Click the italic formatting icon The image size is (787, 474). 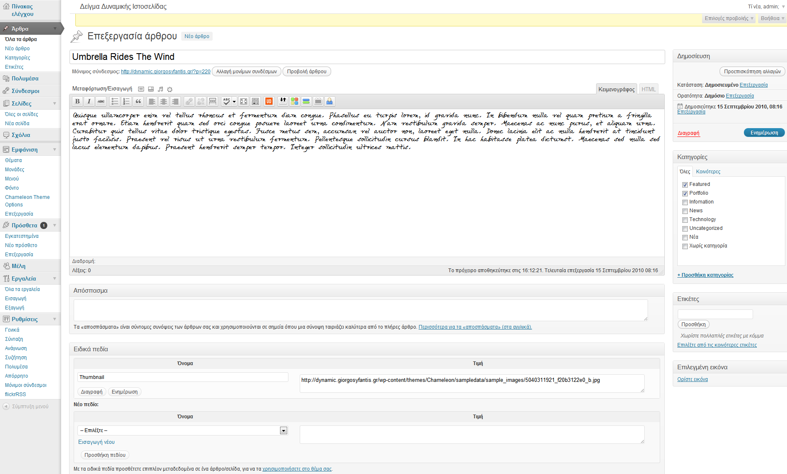tap(89, 101)
